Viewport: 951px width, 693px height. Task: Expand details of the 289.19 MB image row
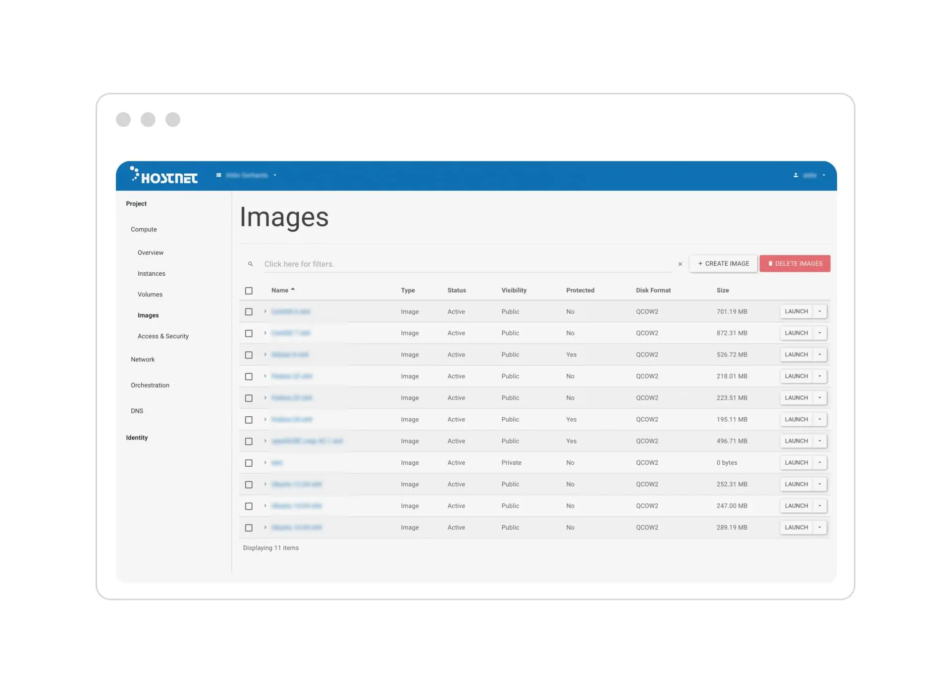(265, 527)
